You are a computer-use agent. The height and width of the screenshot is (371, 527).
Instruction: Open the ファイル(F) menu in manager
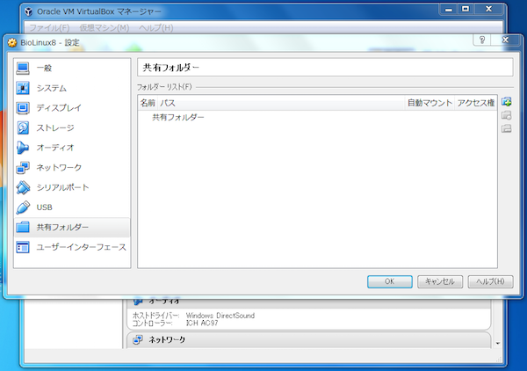(x=49, y=27)
